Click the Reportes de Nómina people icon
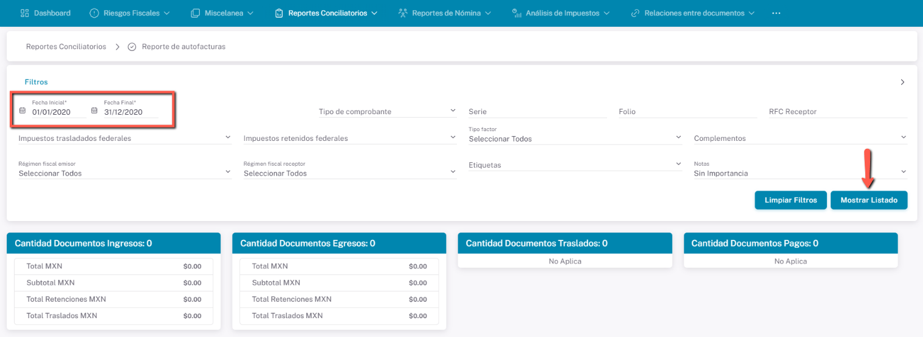Viewport: 923px width, 337px height. [x=402, y=13]
